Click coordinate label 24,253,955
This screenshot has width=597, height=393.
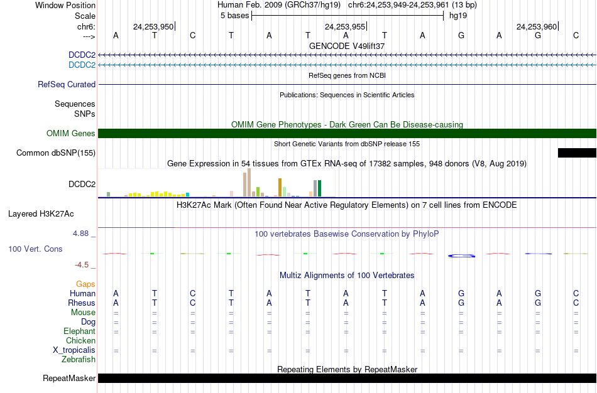[345, 26]
